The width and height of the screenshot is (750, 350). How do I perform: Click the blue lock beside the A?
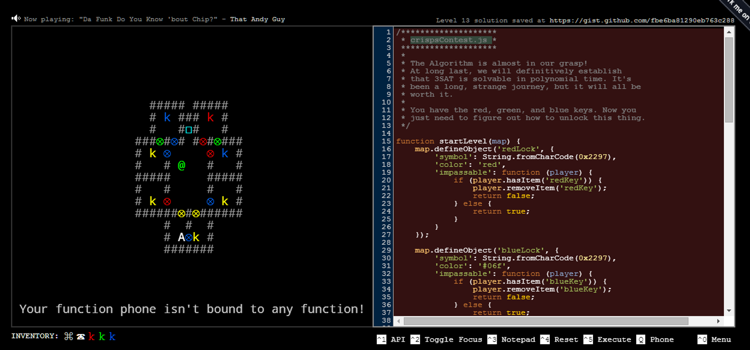coord(189,238)
